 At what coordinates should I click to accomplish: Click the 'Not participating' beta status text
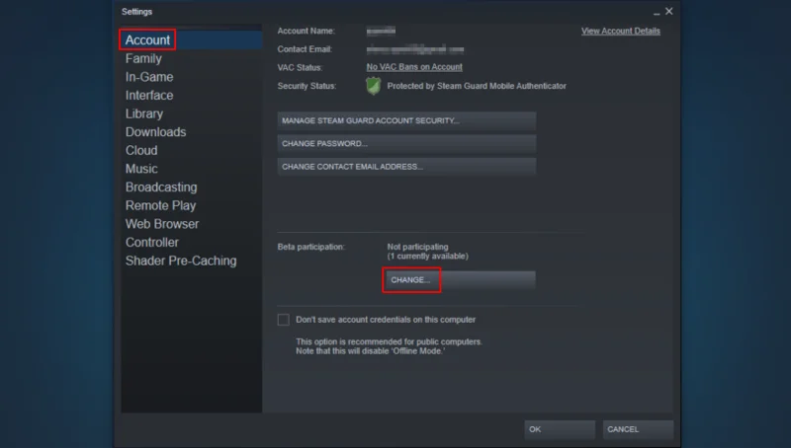coord(417,247)
